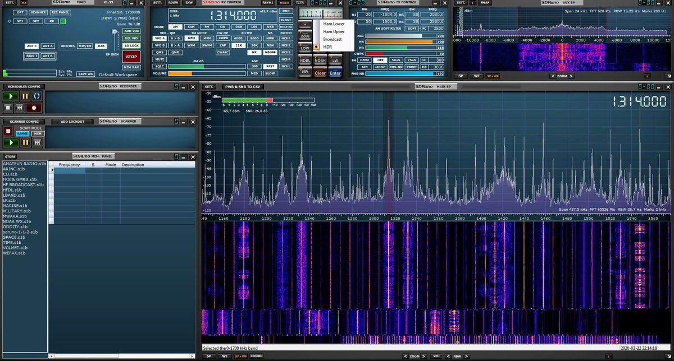Select VFO B in RX Control
Screen dimensions: 674x361
[x=160, y=45]
